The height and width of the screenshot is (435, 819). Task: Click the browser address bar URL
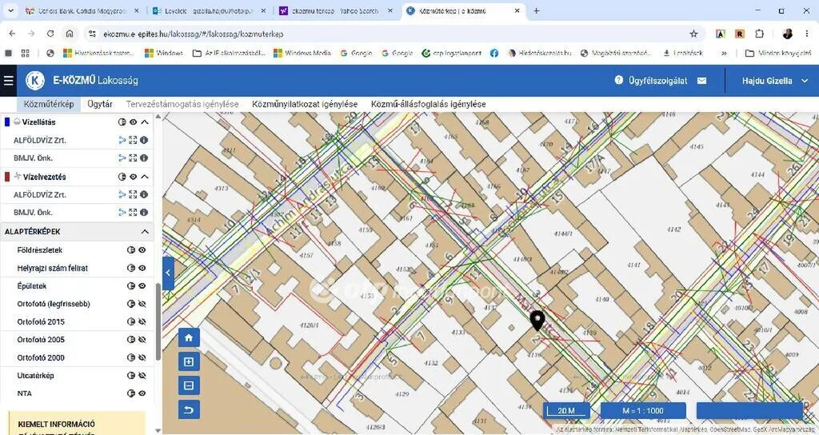pos(194,34)
